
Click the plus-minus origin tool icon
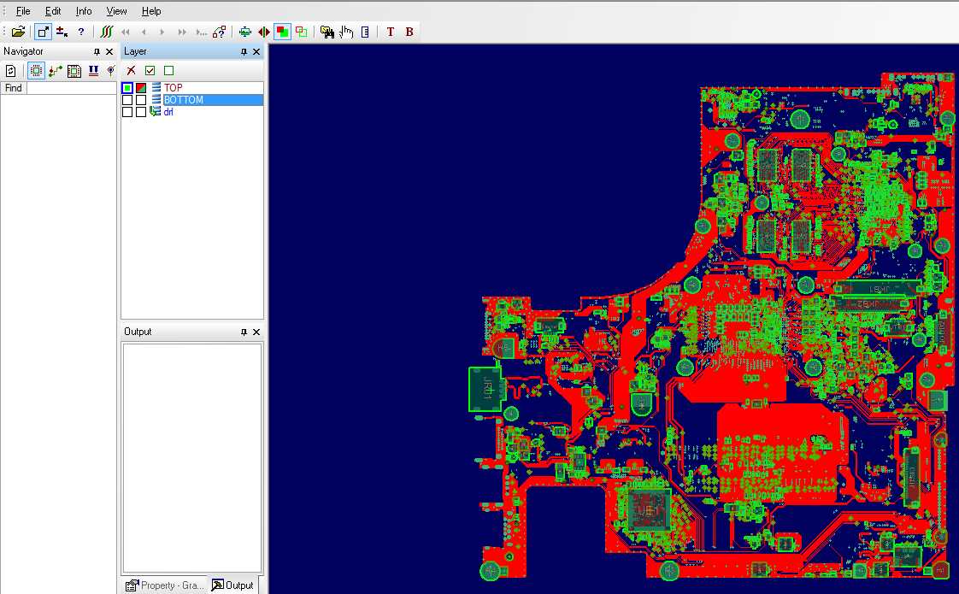[62, 32]
